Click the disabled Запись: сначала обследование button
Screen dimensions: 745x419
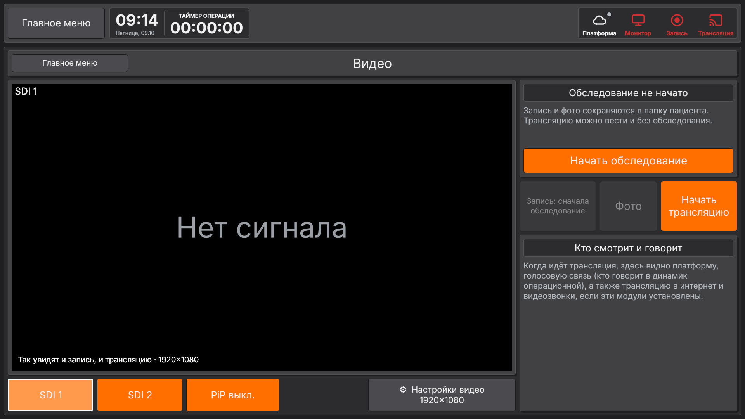(x=558, y=206)
